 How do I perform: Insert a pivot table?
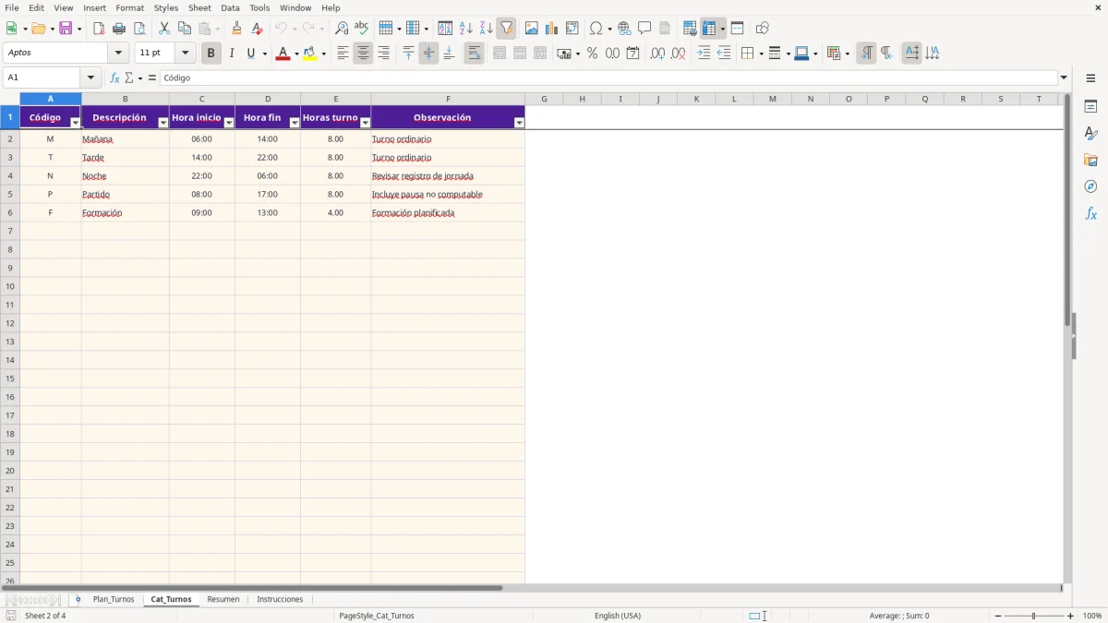(x=572, y=29)
